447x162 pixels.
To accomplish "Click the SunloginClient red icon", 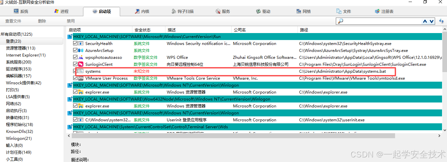I will tap(80, 64).
